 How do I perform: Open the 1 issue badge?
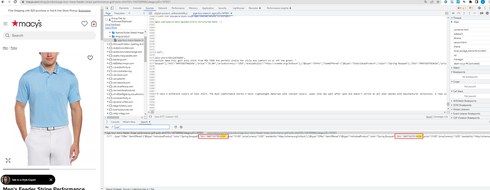point(471,8)
